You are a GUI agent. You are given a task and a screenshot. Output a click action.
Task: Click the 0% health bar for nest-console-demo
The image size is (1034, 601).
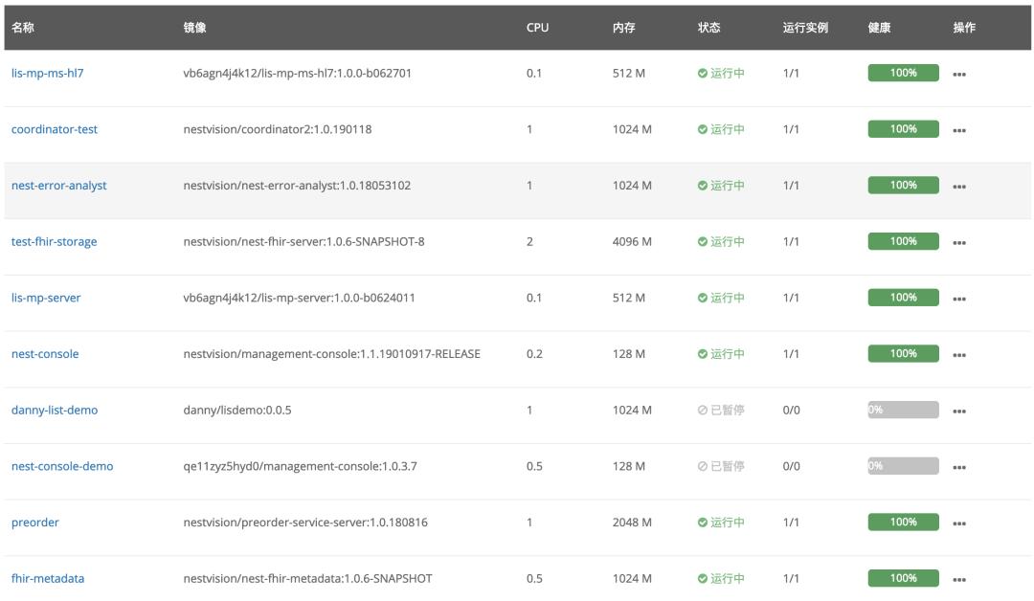tap(903, 466)
